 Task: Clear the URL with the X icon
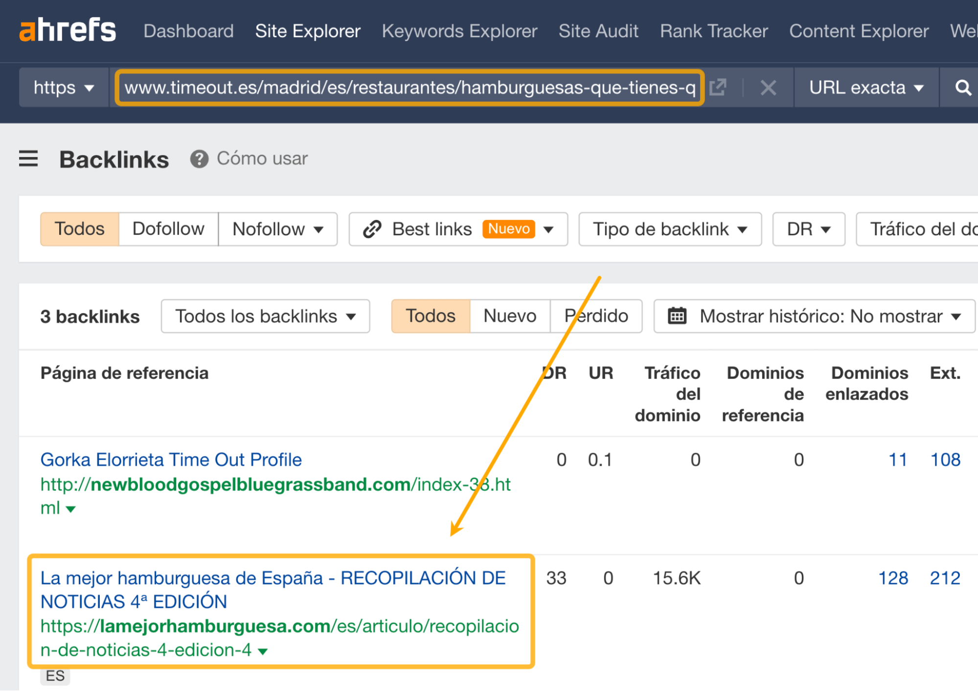tap(768, 88)
